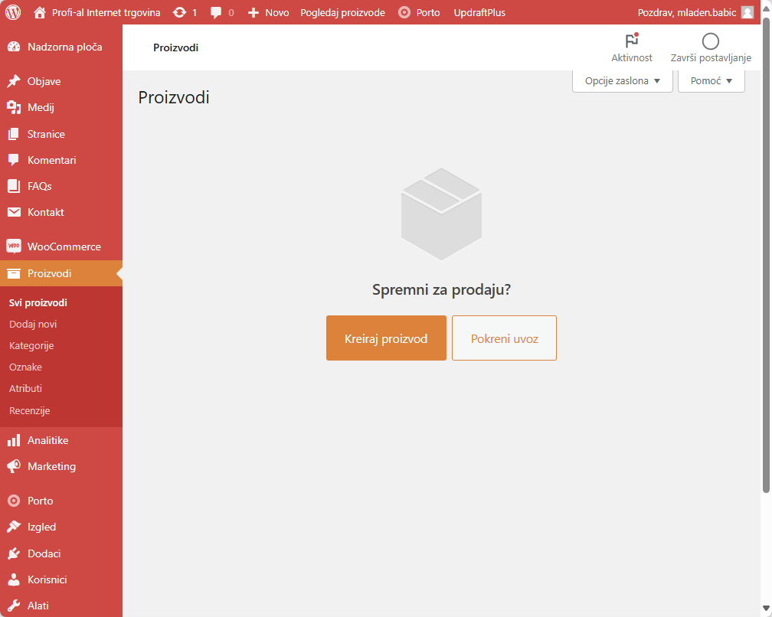Expand the Pomoć help dropdown
Screen dimensions: 772x617
click(711, 81)
